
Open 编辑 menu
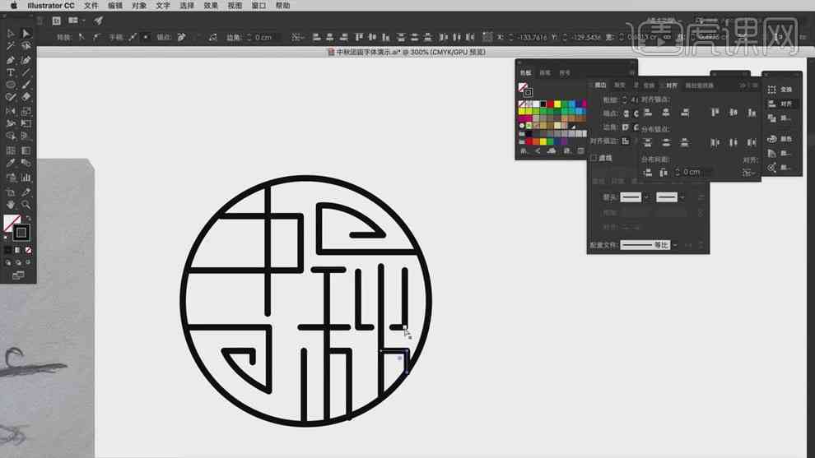pyautogui.click(x=115, y=5)
